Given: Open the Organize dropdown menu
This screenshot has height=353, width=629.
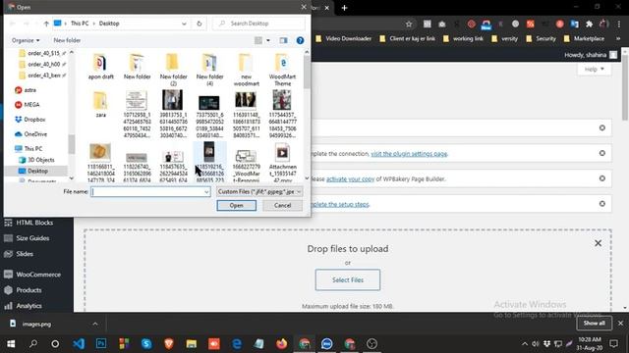Looking at the screenshot, I should point(26,40).
